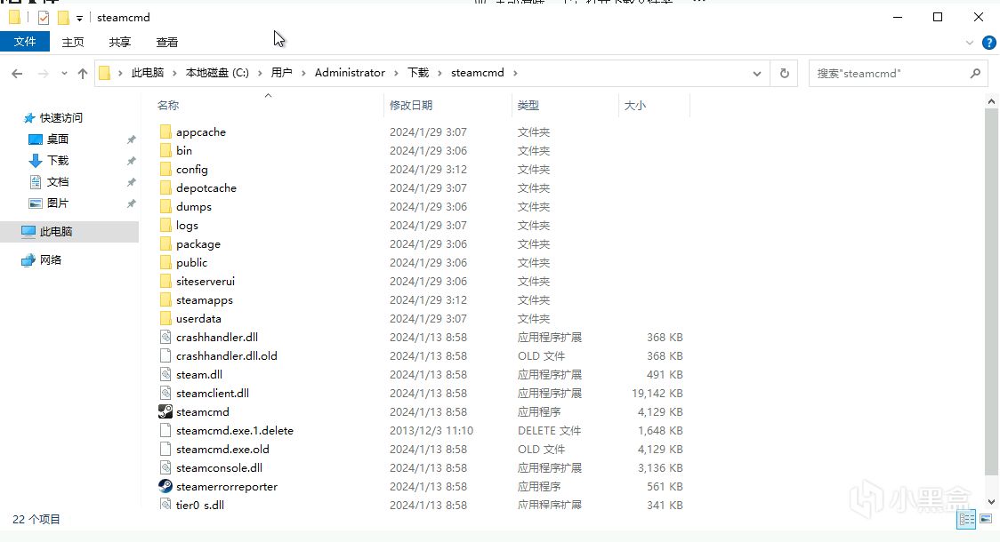Expand the chevron after Administrator in path

click(x=396, y=73)
